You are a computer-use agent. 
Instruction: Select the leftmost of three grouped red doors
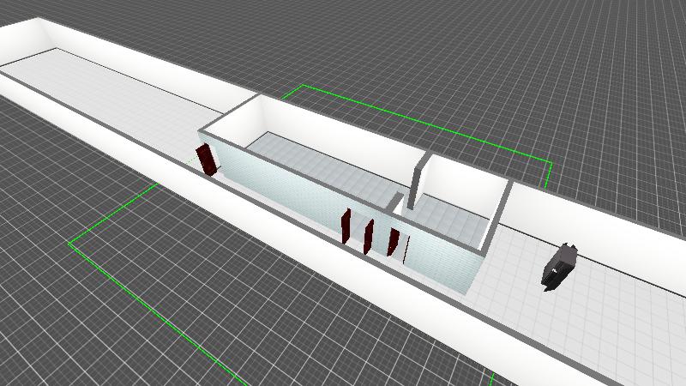(x=346, y=226)
